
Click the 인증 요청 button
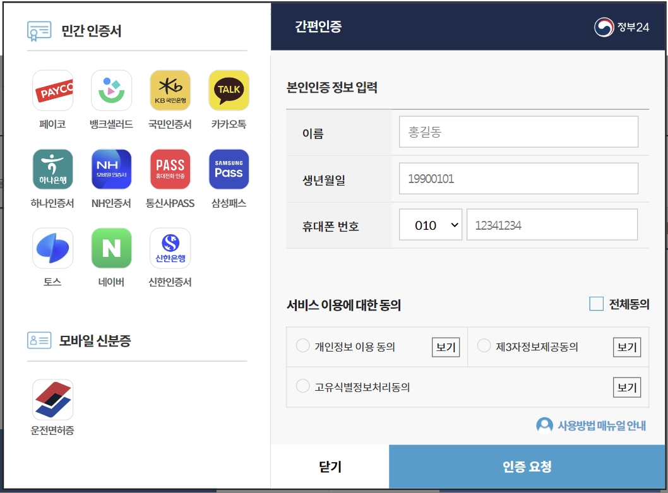[x=527, y=466]
